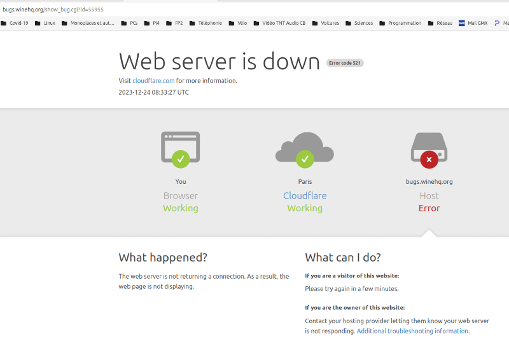Expand the Vidéo TNT Audio CB folder
509x348 pixels.
click(x=279, y=23)
